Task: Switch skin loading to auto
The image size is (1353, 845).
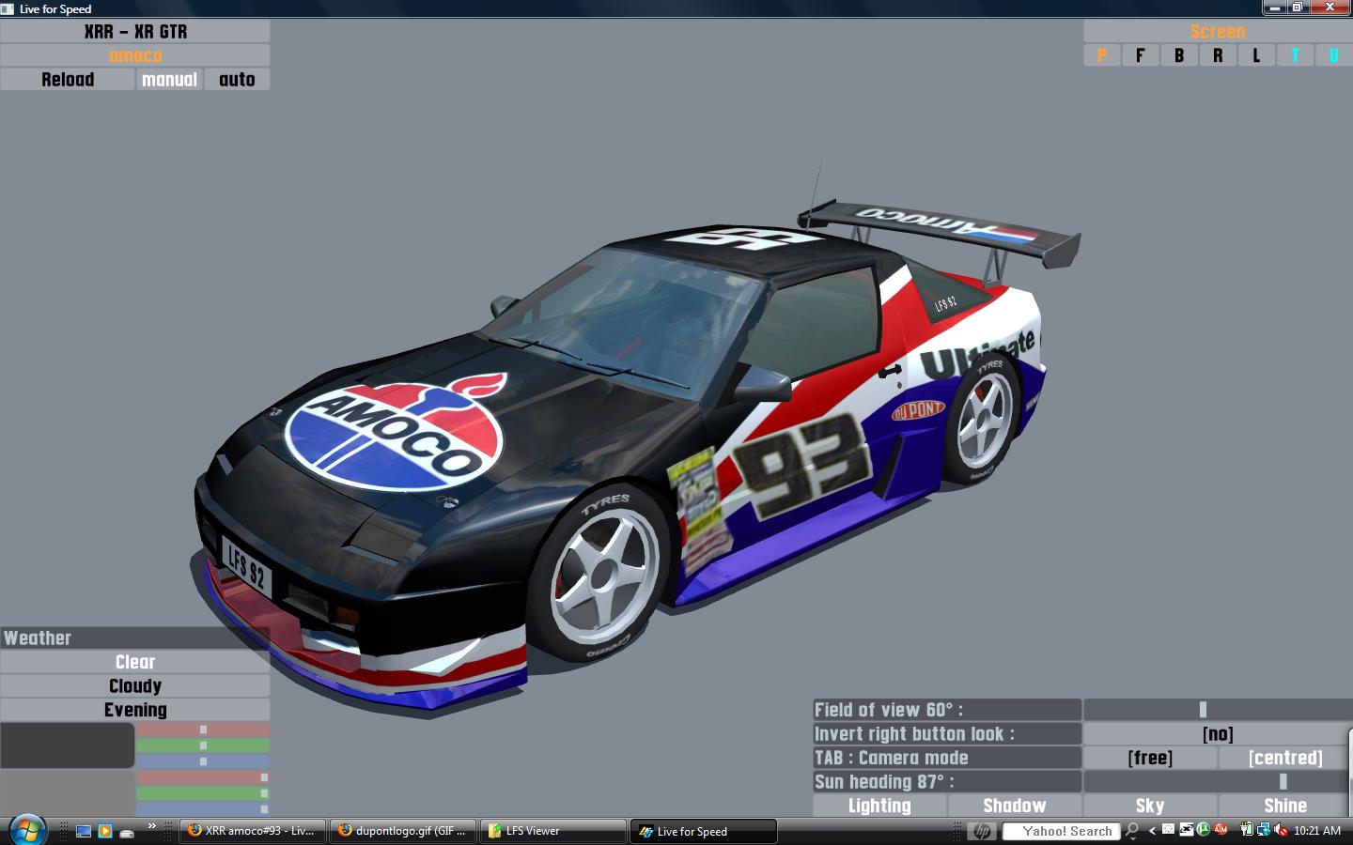Action: point(237,80)
